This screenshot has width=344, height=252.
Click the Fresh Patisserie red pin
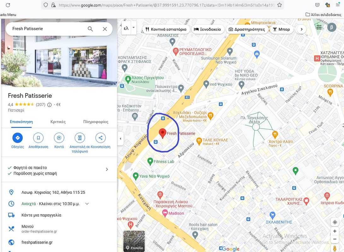coord(162,133)
